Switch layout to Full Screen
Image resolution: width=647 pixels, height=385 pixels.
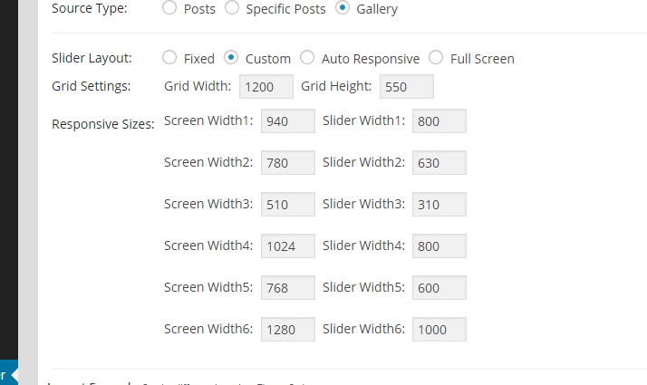[x=437, y=58]
